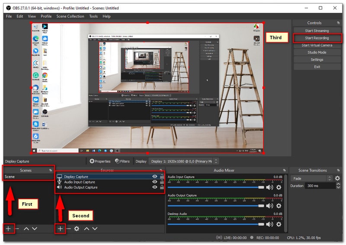Open Audio Output Capture settings gear
Image resolution: width=346 pixels, height=245 pixels.
279,205
